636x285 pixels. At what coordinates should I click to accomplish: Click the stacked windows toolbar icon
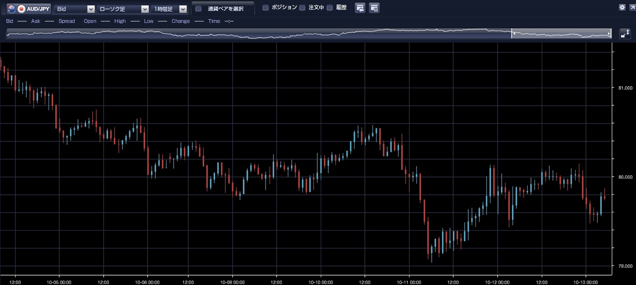[x=374, y=8]
